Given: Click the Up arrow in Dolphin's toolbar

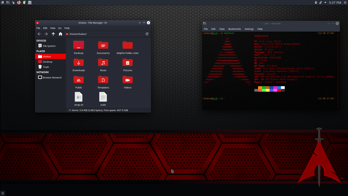Looking at the screenshot, I should [x=53, y=34].
